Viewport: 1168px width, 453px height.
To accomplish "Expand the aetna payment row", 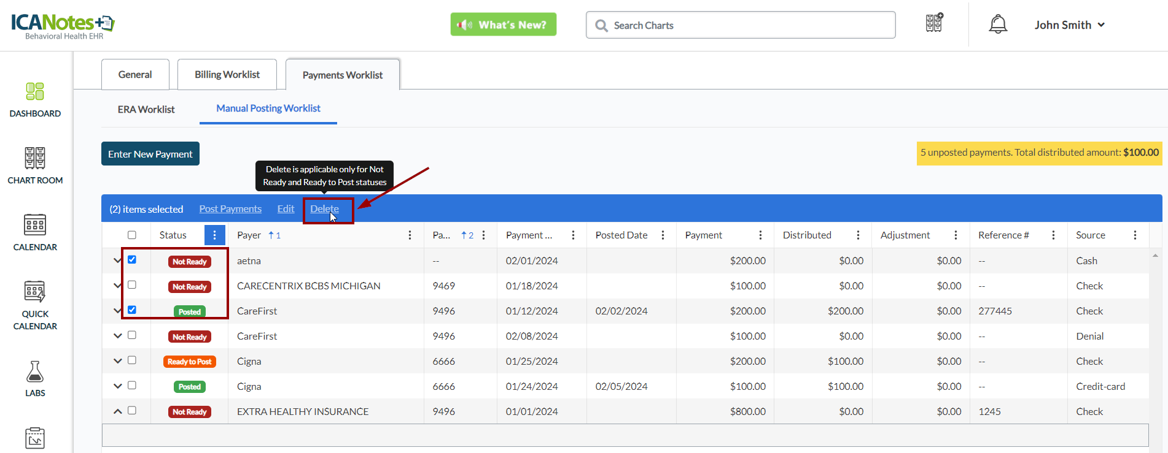I will pyautogui.click(x=117, y=261).
